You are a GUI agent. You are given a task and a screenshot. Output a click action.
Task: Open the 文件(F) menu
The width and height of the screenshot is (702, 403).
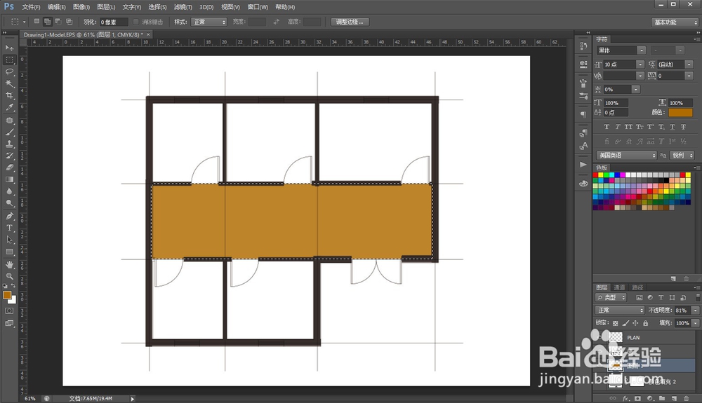coord(31,7)
